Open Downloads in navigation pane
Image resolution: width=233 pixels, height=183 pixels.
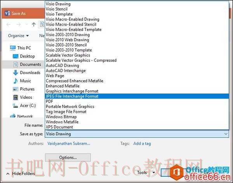point(30,73)
